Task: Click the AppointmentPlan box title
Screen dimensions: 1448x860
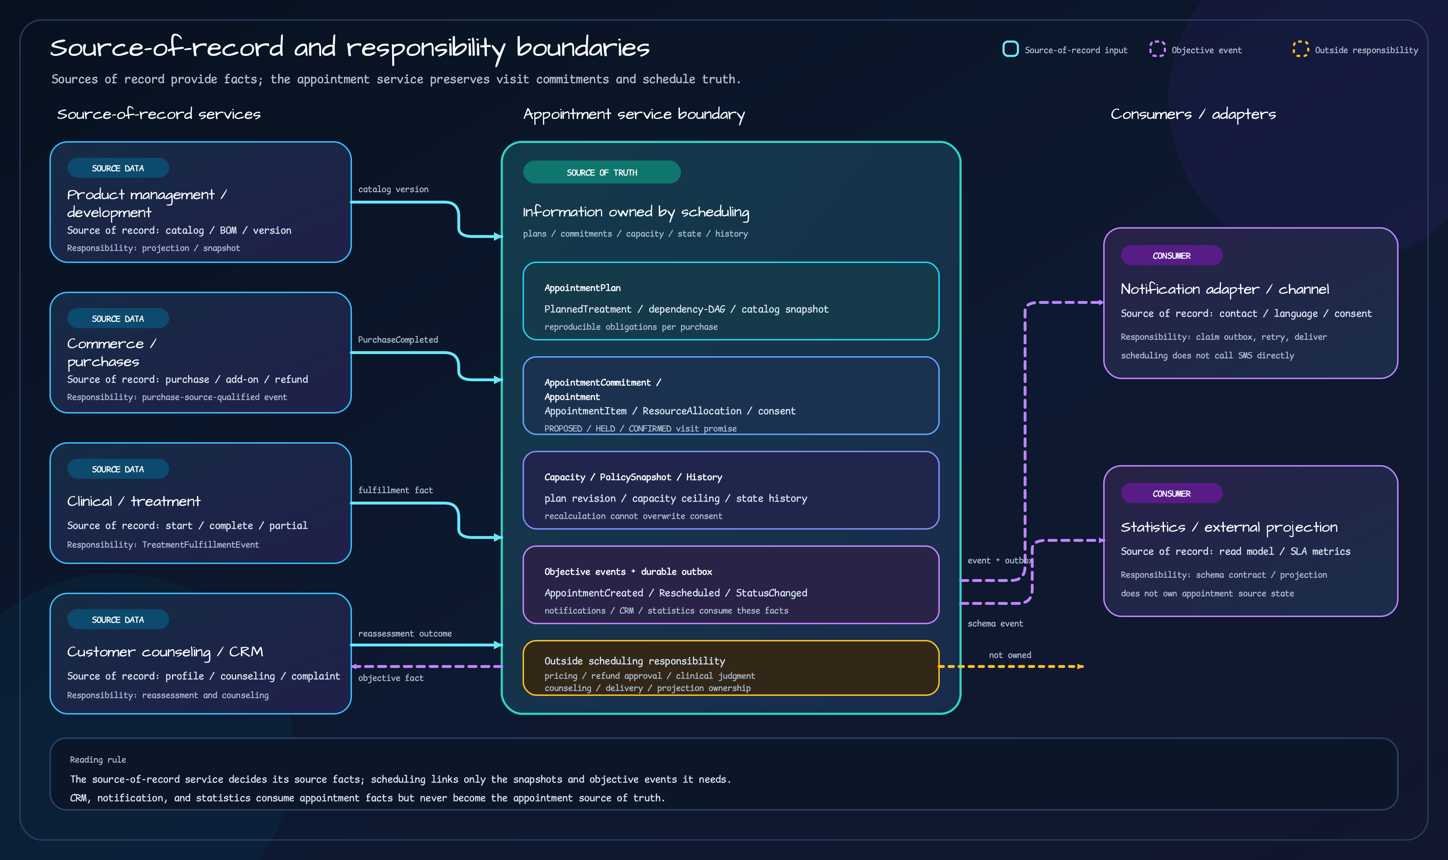Action: click(x=582, y=288)
